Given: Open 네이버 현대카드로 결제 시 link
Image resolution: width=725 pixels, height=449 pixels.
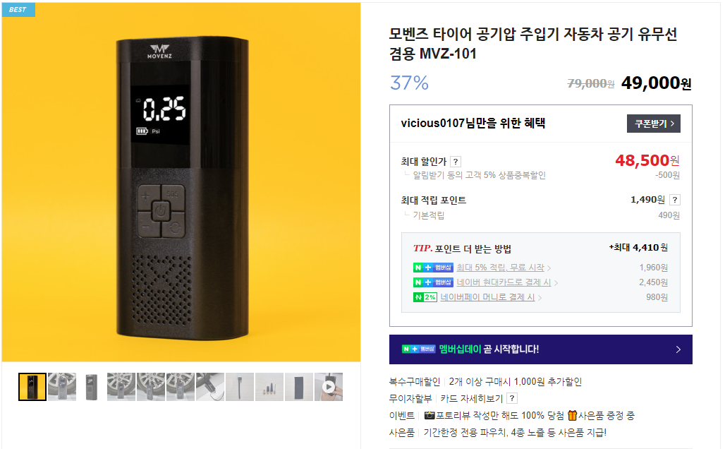Looking at the screenshot, I should pyautogui.click(x=504, y=282).
